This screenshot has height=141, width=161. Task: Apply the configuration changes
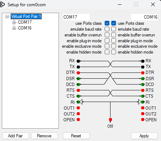click(144, 136)
